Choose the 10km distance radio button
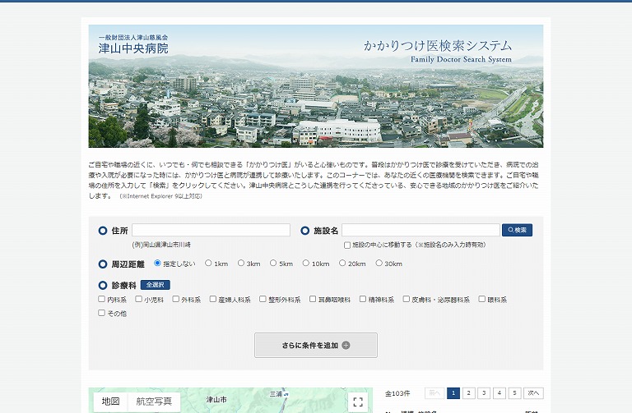The width and height of the screenshot is (632, 413). click(305, 264)
